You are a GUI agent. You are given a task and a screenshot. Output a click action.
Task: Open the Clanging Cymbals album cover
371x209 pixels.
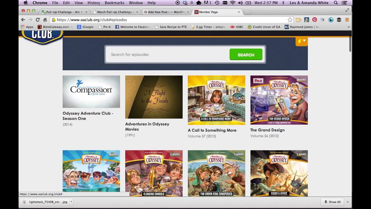154,173
